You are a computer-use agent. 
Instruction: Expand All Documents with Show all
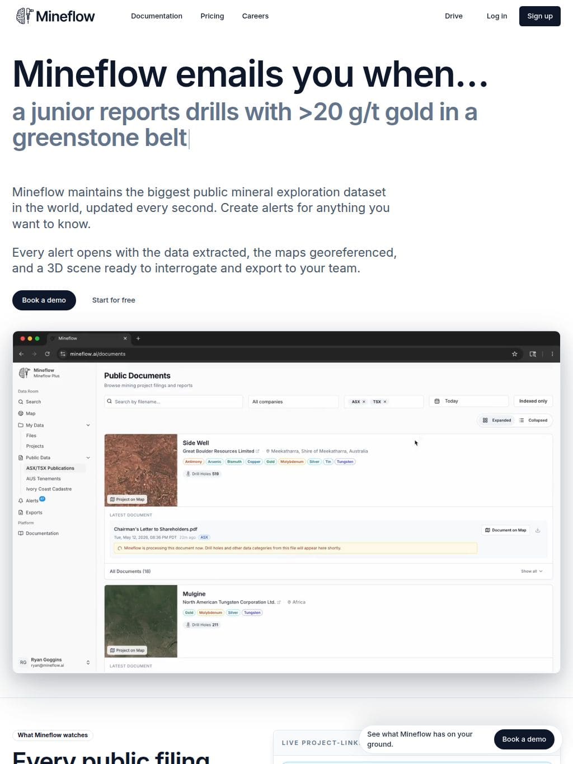532,572
